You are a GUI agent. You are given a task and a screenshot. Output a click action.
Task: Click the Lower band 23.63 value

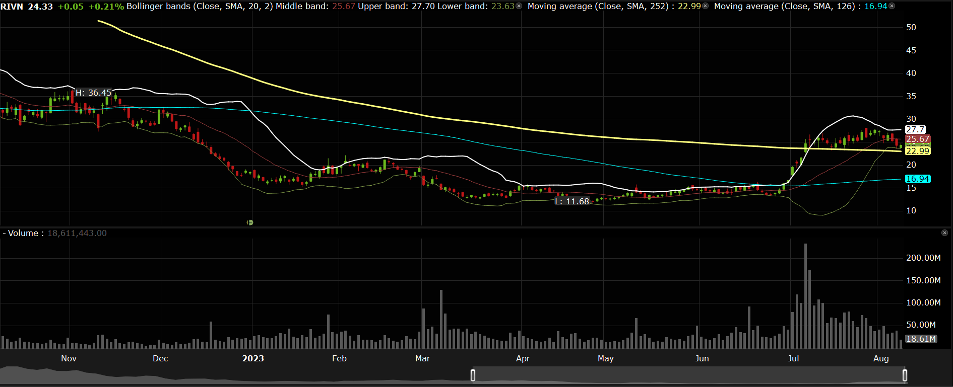[503, 7]
